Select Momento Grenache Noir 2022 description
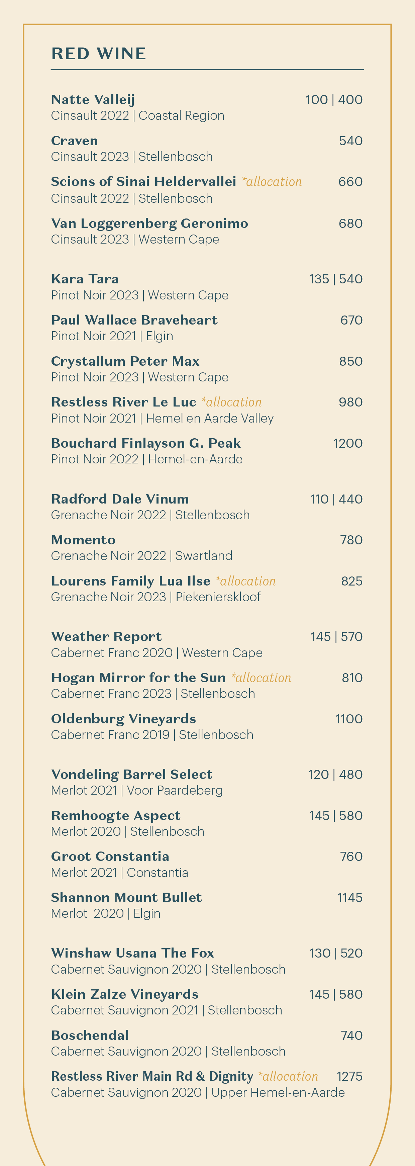415x1166 pixels. (x=142, y=556)
